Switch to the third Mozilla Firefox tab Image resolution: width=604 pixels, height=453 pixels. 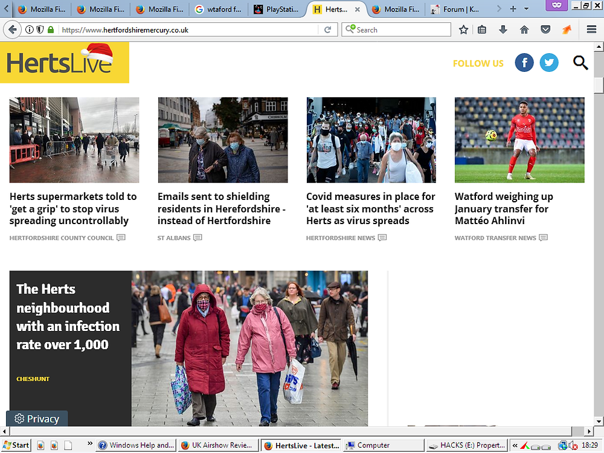coord(159,9)
